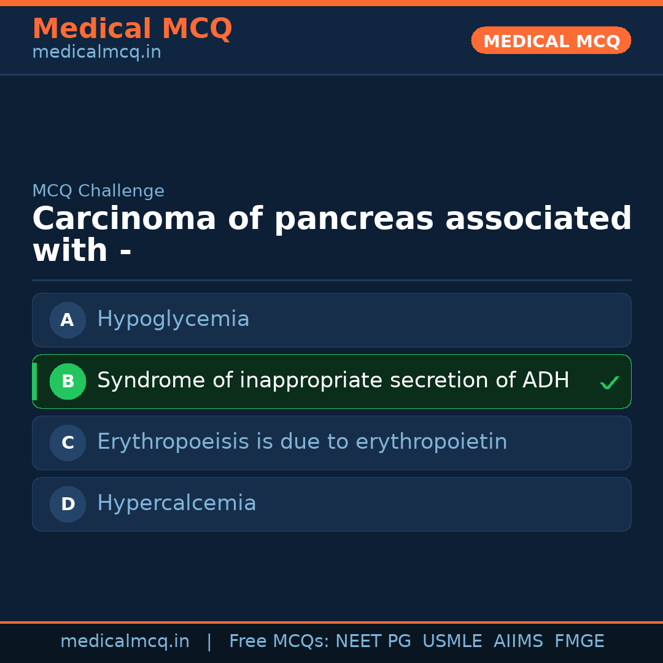
Task: Click AIIMS in the footer
Action: (518, 642)
